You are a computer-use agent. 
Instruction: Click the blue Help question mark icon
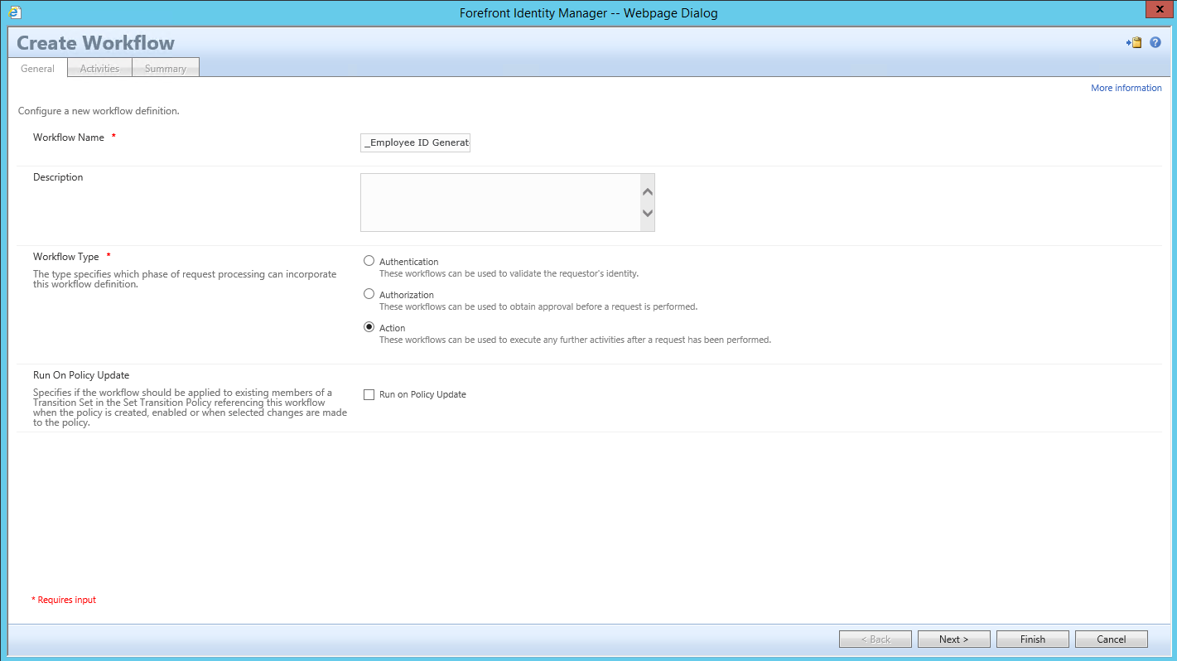pos(1155,42)
